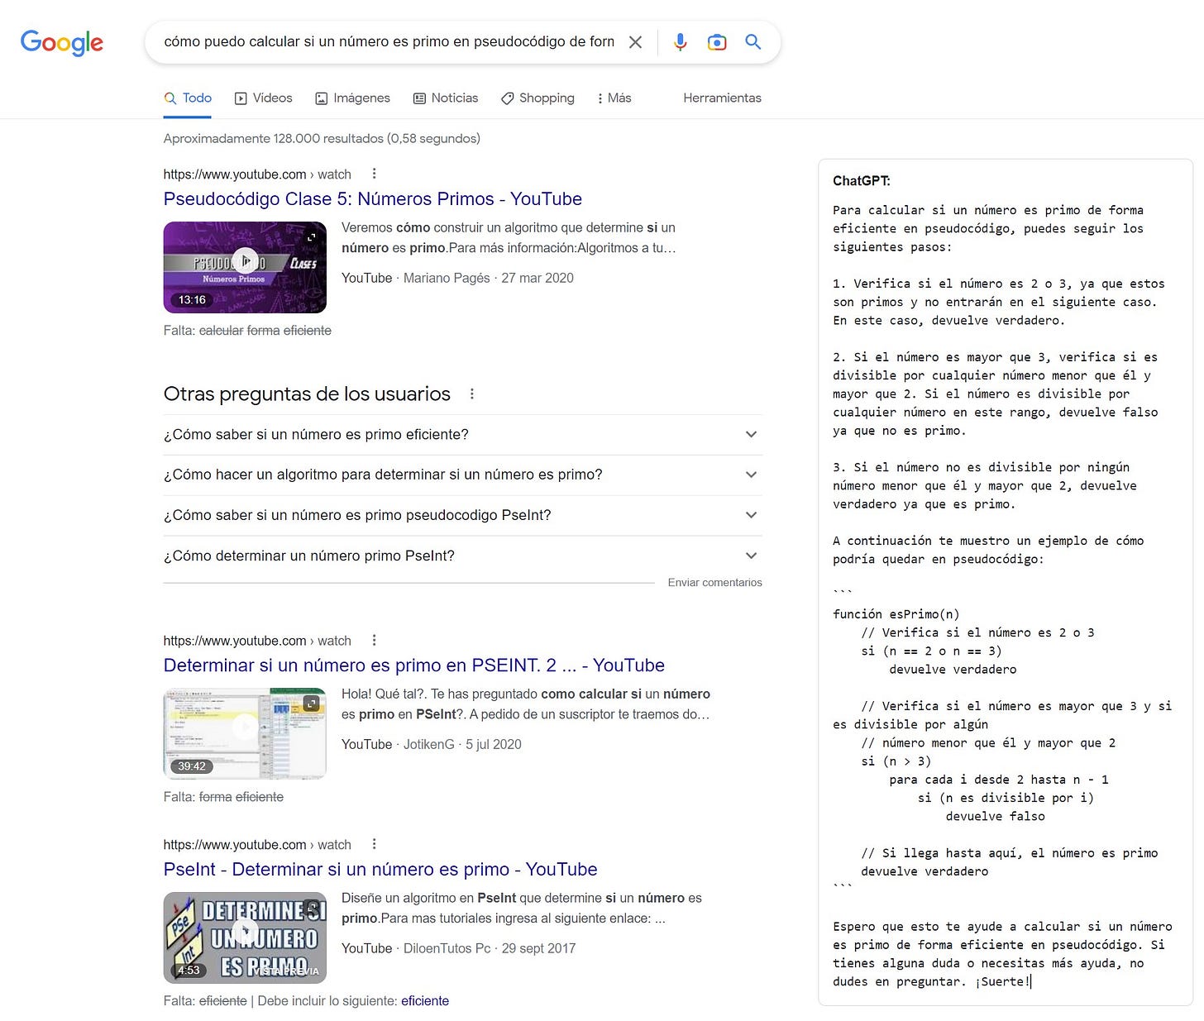The image size is (1204, 1021).
Task: Start voice search with microphone icon
Action: click(x=680, y=42)
